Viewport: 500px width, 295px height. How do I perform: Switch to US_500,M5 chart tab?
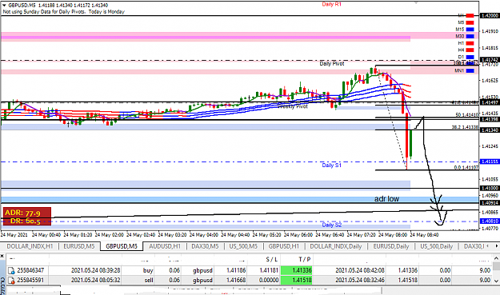pos(243,246)
